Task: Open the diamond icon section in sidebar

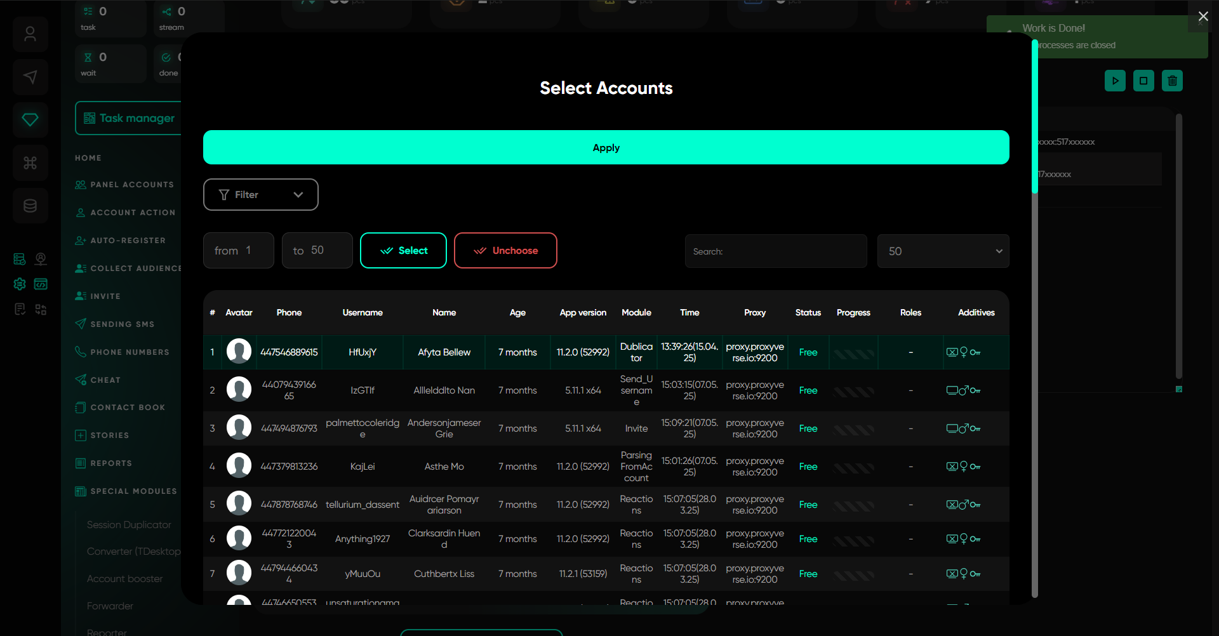Action: (30, 120)
